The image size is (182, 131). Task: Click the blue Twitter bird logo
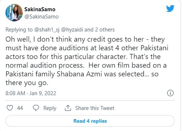[x=170, y=8]
